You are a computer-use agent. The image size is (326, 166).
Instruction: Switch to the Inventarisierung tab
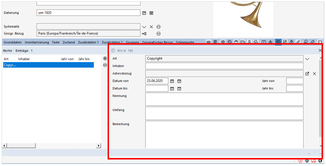tap(37, 42)
